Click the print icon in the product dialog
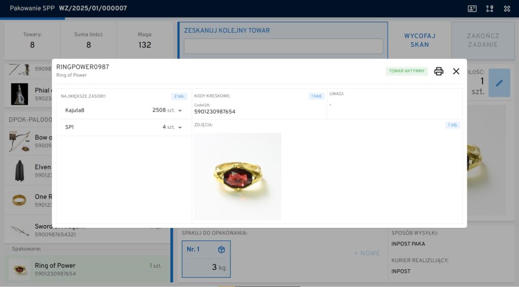The image size is (519, 287). pos(439,71)
